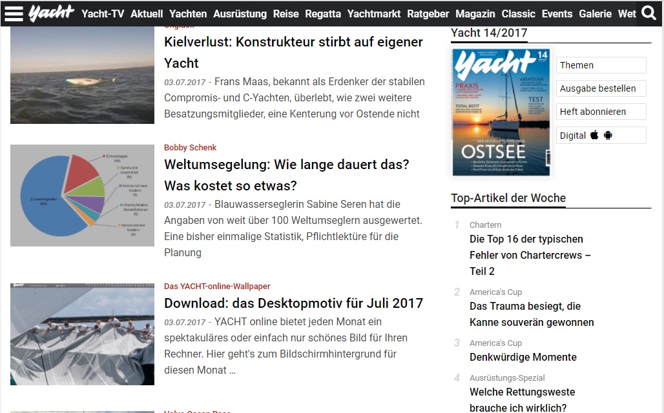Click the Android icon in Digital button
664x413 pixels.
(x=608, y=136)
